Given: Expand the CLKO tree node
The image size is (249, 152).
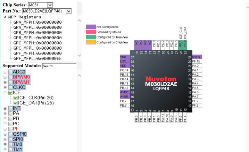Looking at the screenshot, I should (5, 87).
